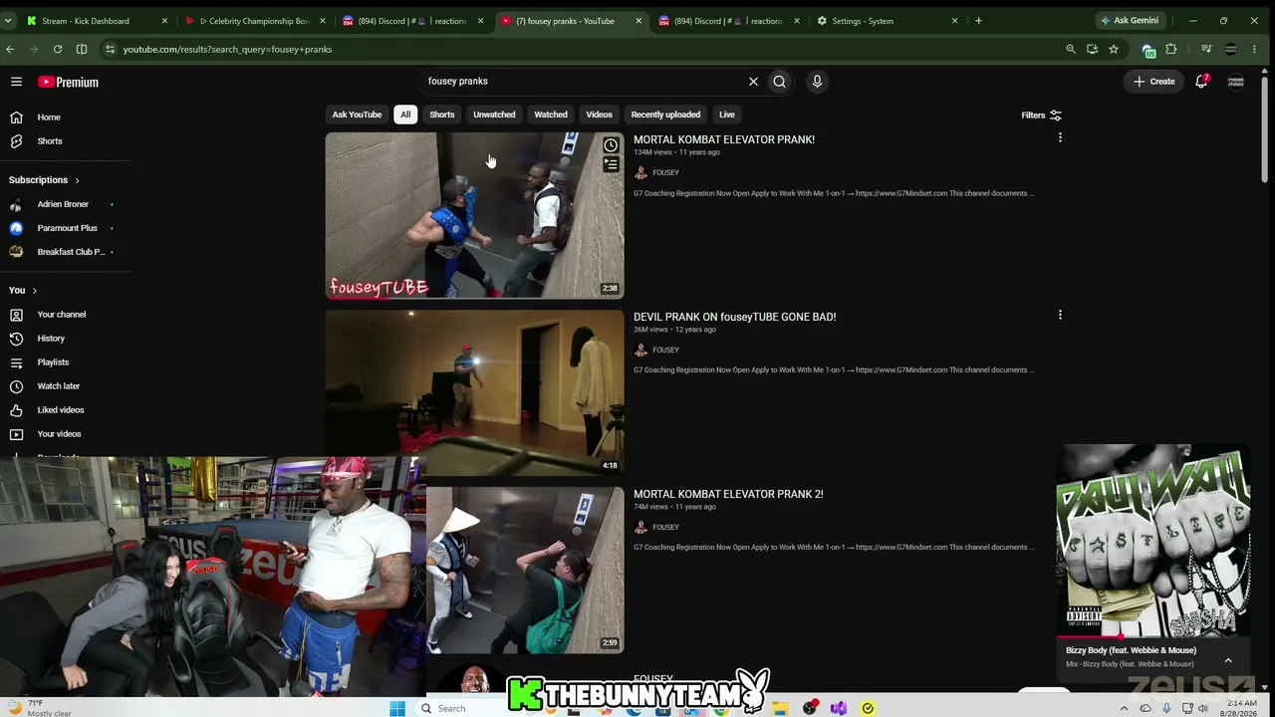This screenshot has height=717, width=1275.
Task: Open DEVIL PRANK ON fouseyTUBE GONE BAD! title
Action: [x=734, y=317]
